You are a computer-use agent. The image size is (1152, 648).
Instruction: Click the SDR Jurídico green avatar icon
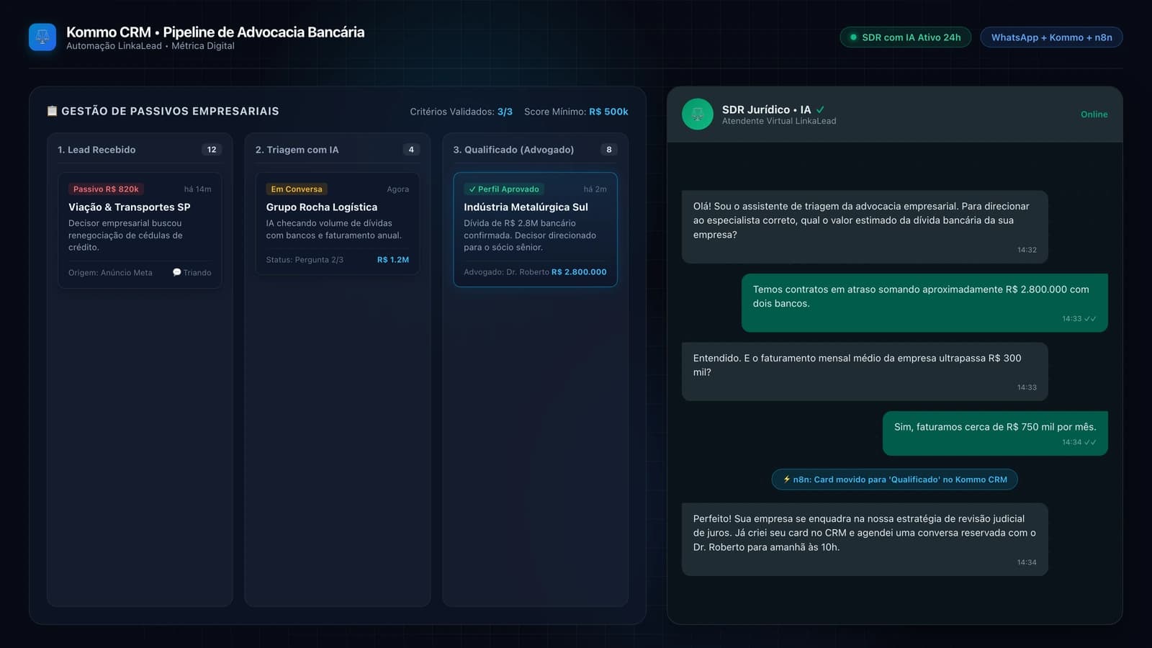698,114
